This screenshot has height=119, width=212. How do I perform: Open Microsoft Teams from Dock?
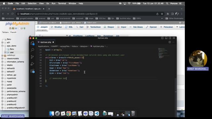pos(85,113)
